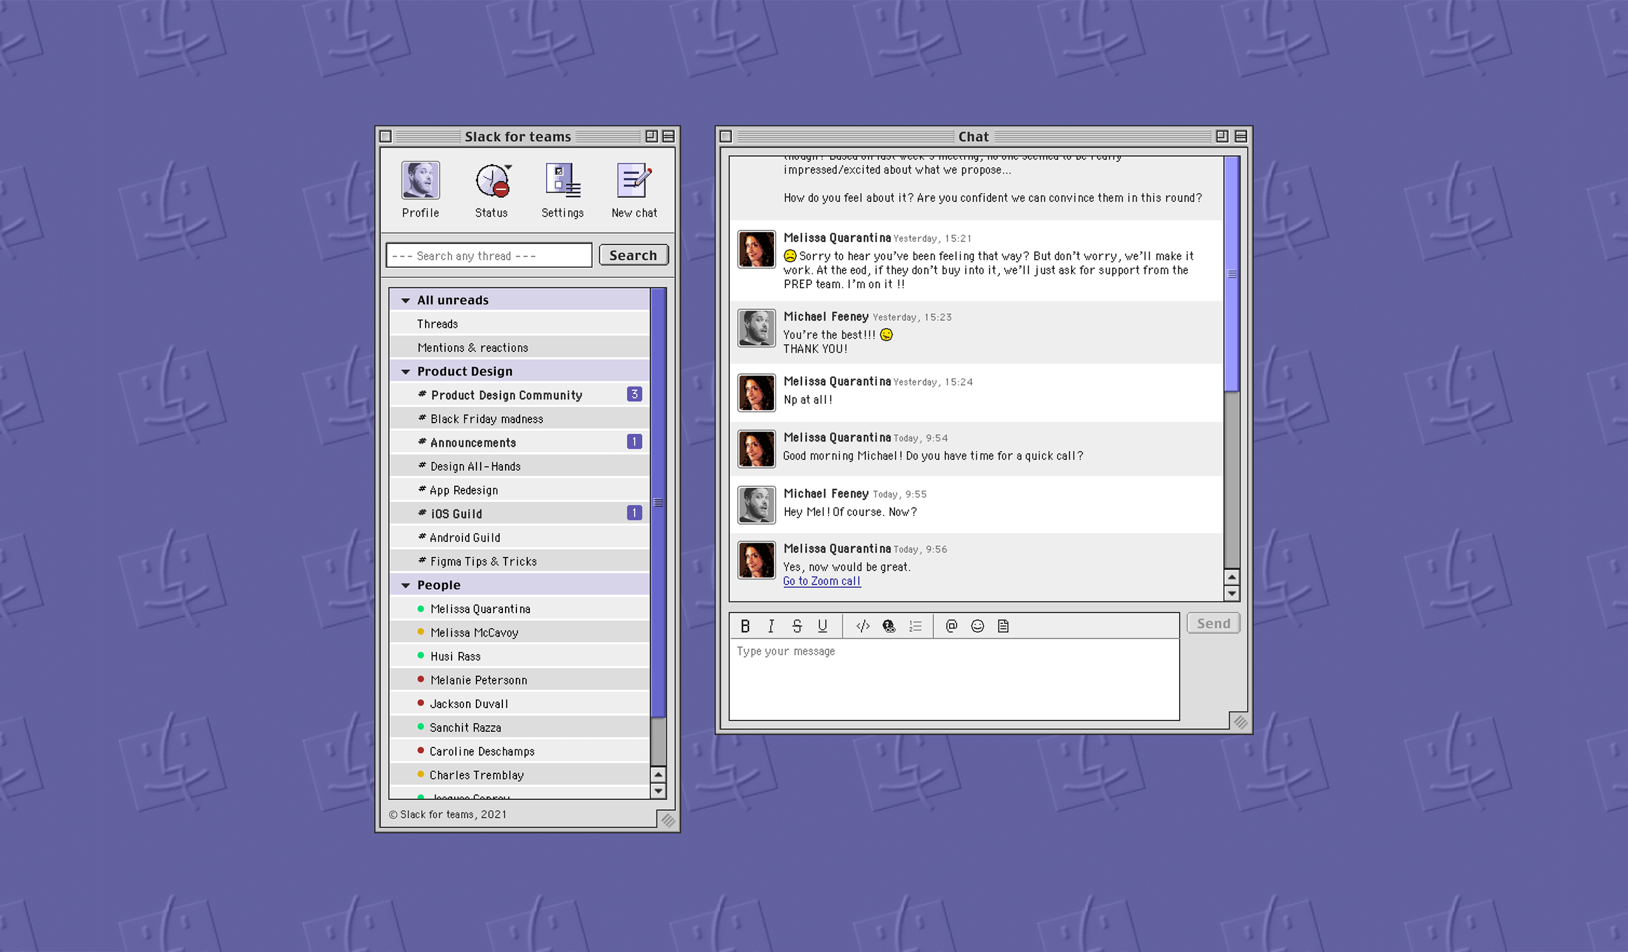Toggle bold formatting in message toolbar
Image resolution: width=1628 pixels, height=952 pixels.
pyautogui.click(x=745, y=625)
